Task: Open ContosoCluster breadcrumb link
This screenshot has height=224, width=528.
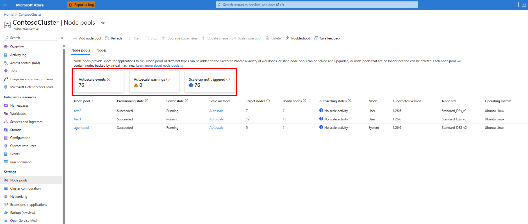Action: (30, 15)
